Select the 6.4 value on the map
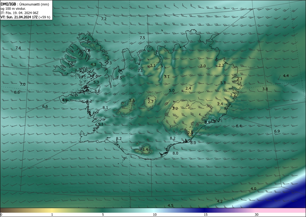This screenshot has width=306, height=217. click(239, 126)
